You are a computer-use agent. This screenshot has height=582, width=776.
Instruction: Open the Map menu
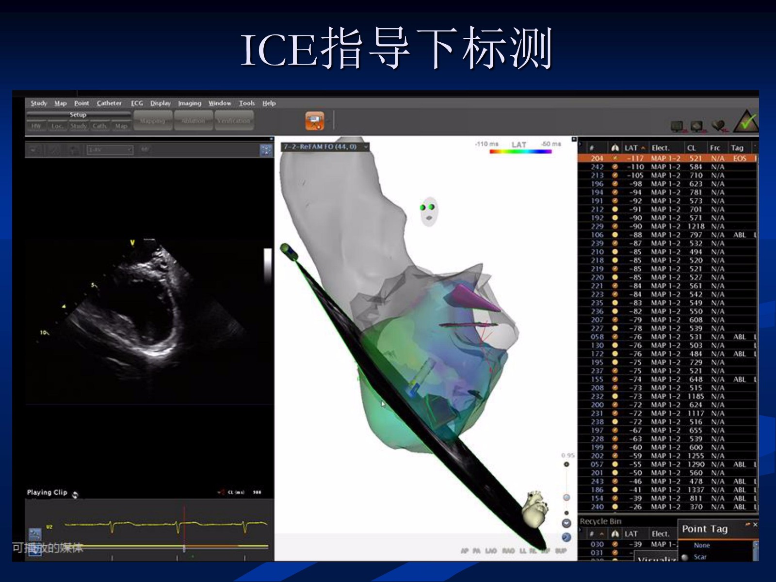pos(61,103)
